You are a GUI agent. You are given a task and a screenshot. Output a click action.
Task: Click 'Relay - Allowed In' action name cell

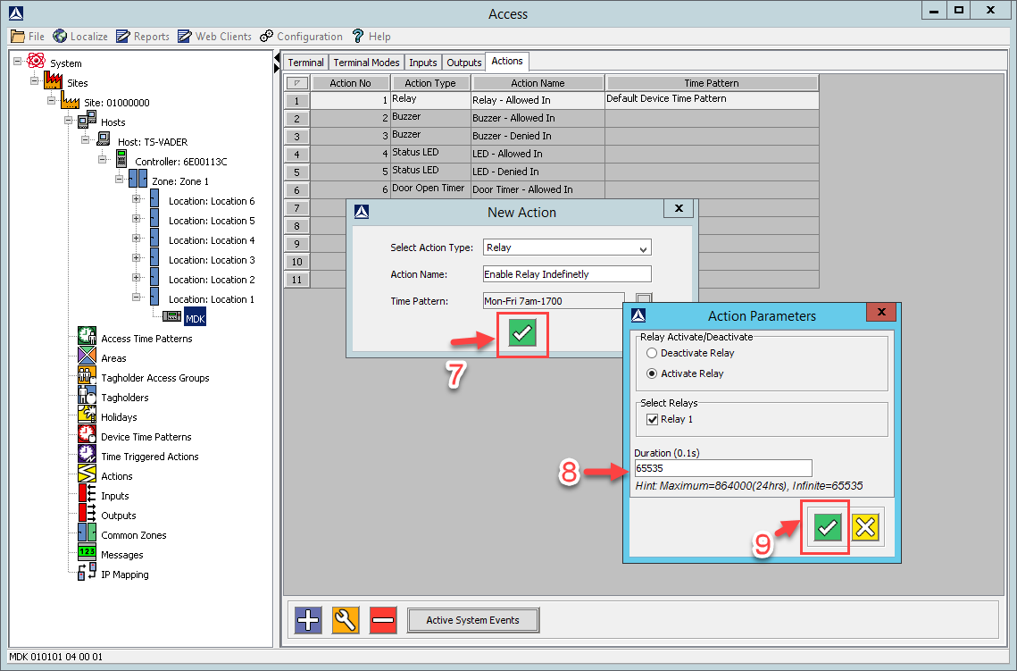[x=538, y=100]
